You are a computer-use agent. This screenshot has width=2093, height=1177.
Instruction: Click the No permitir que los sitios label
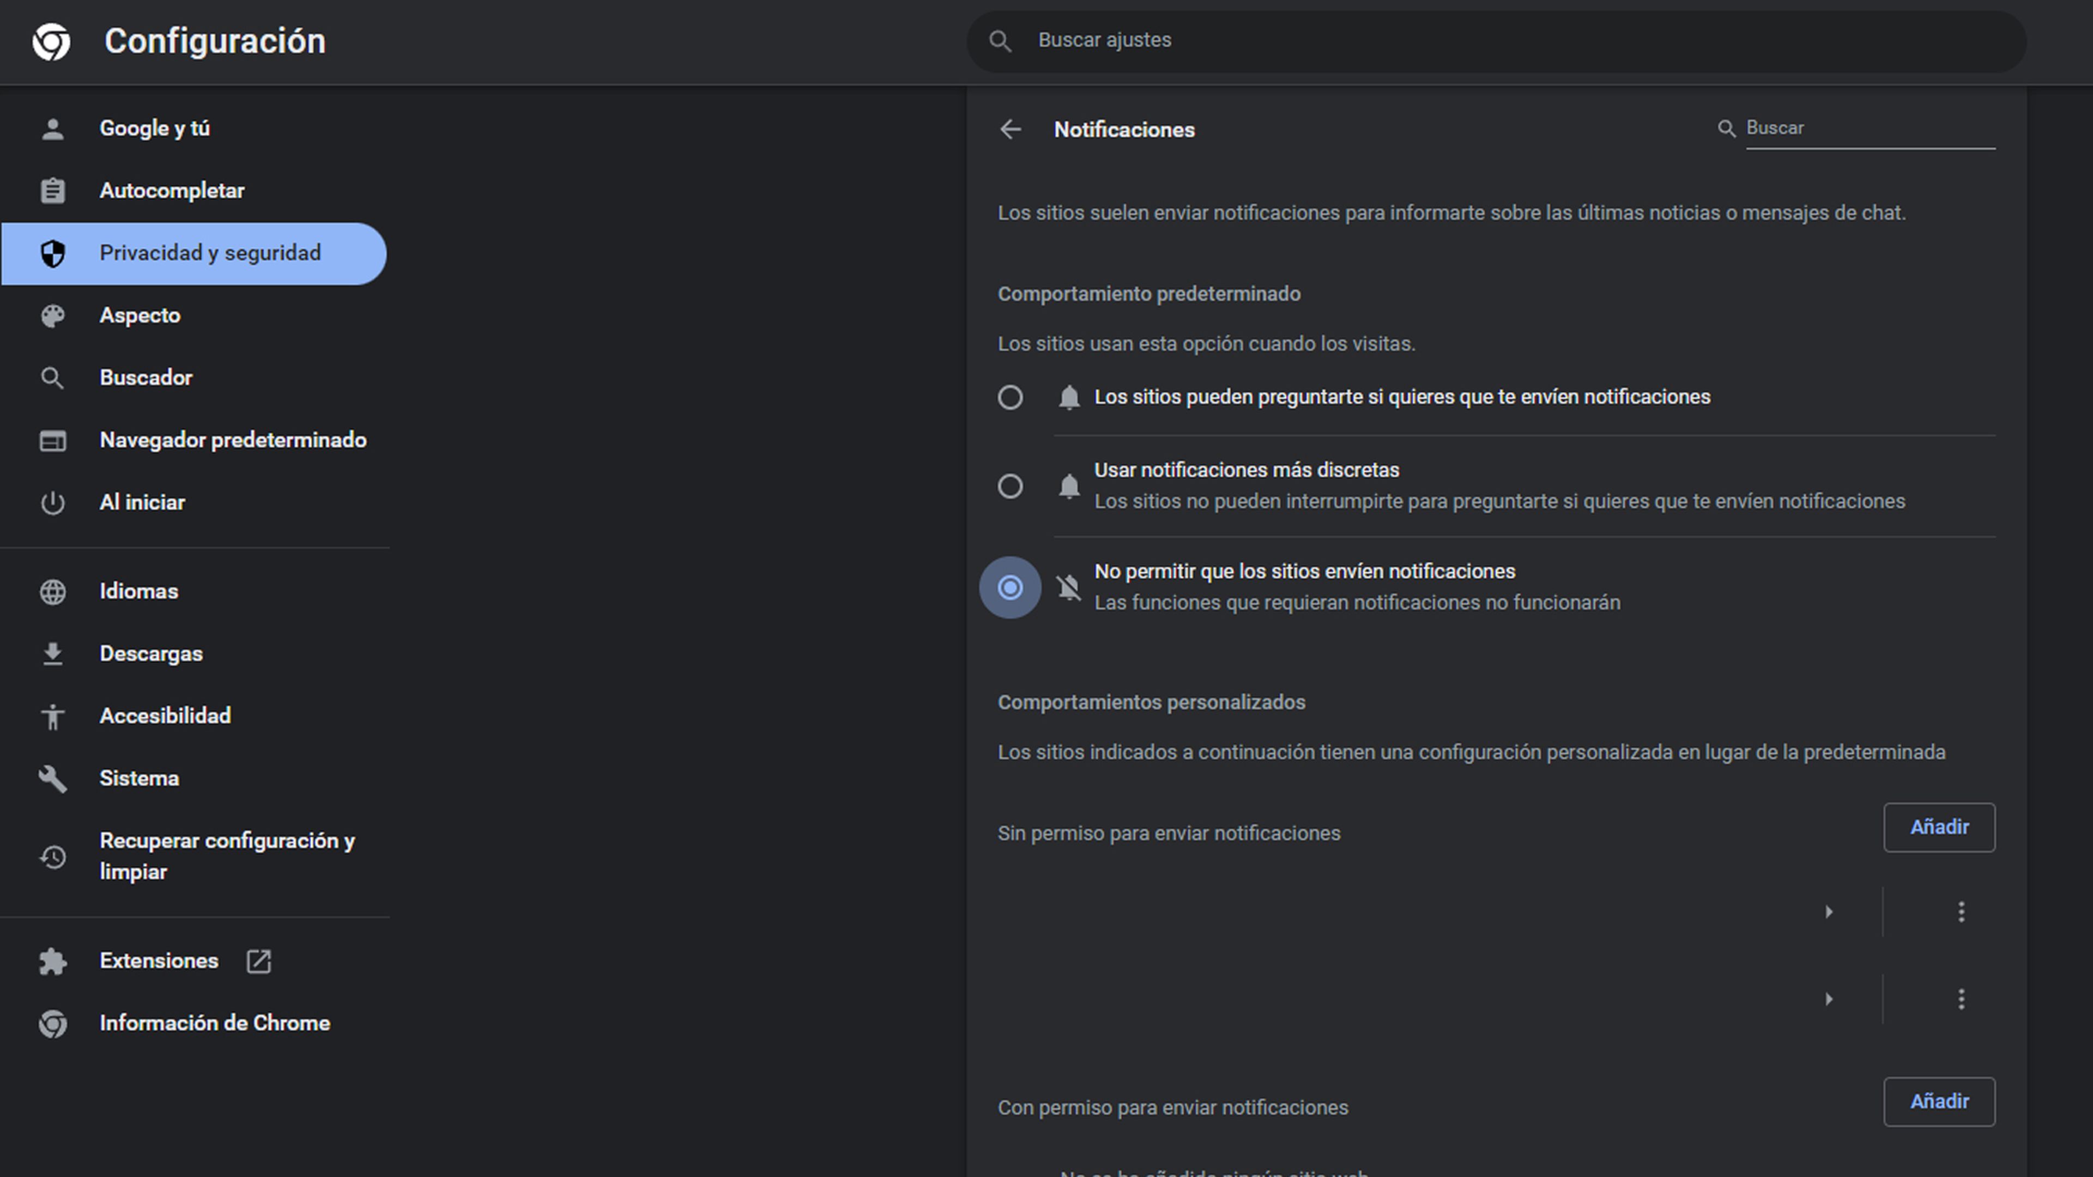point(1304,572)
